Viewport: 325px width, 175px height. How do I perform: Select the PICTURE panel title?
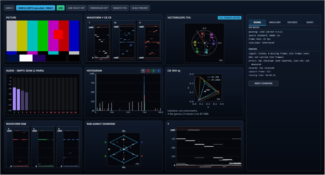coord(11,18)
